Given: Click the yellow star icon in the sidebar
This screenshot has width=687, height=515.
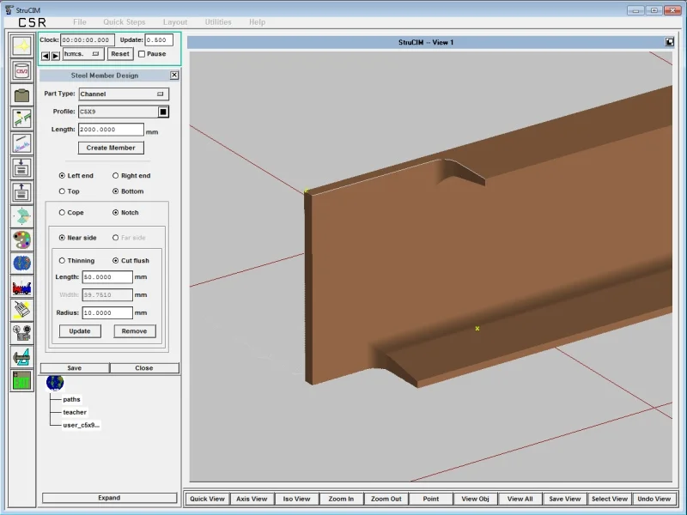Looking at the screenshot, I should 21,46.
